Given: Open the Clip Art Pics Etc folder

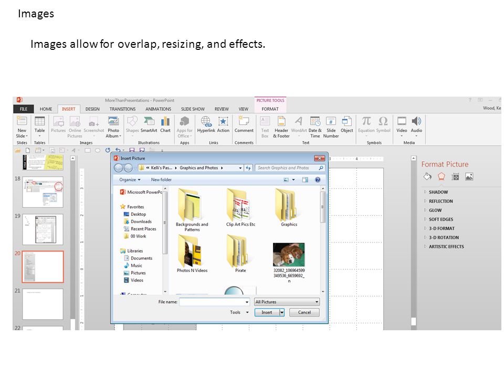Looking at the screenshot, I should click(240, 208).
